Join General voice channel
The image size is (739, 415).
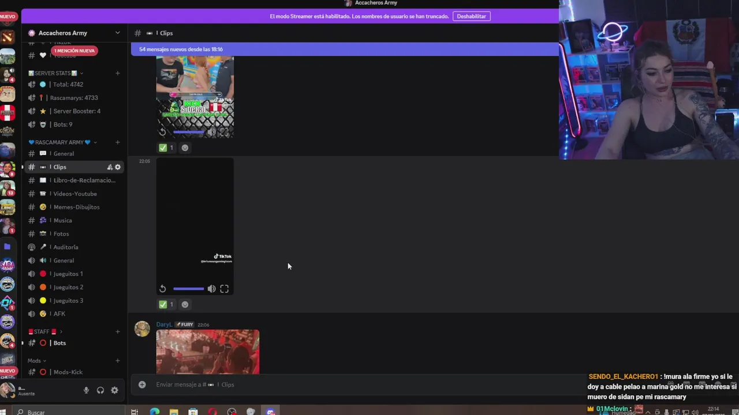point(74,261)
